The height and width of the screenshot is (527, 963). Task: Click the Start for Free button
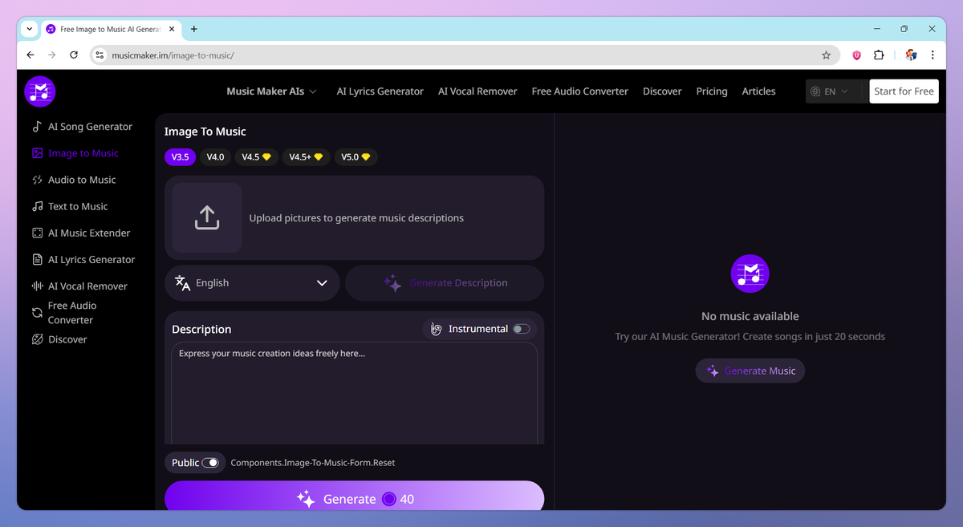tap(904, 91)
